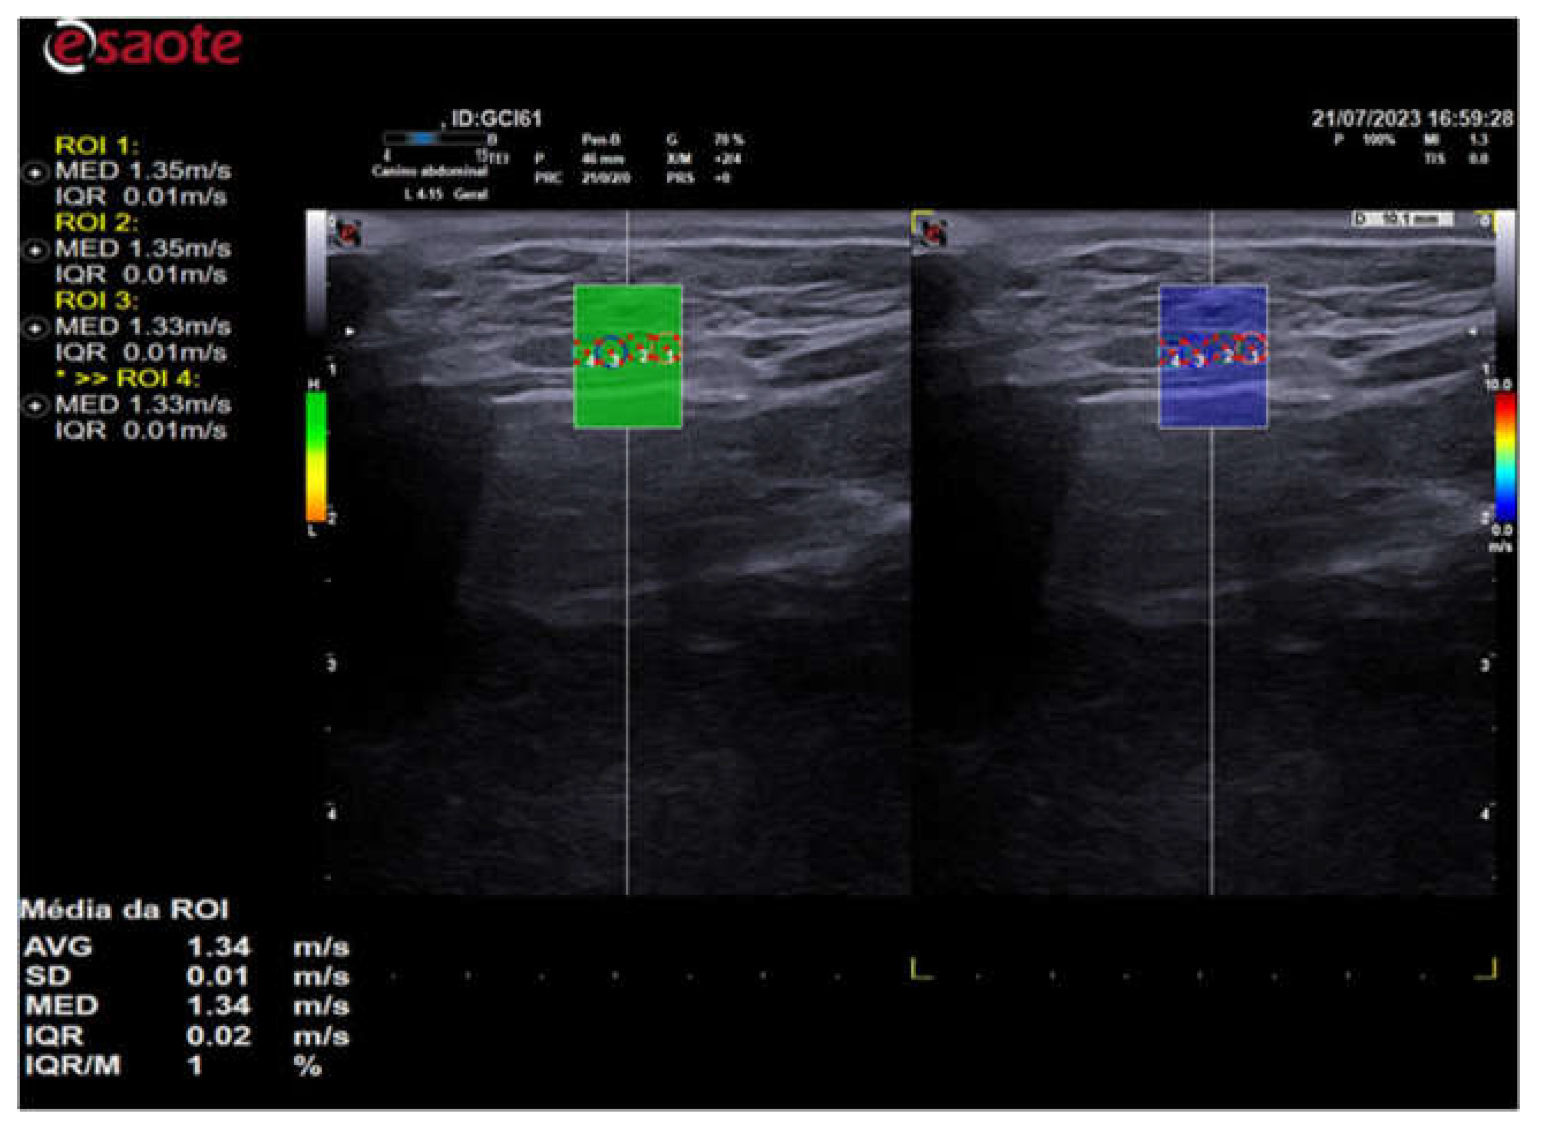Click probe orientation icon in left image

[x=348, y=233]
